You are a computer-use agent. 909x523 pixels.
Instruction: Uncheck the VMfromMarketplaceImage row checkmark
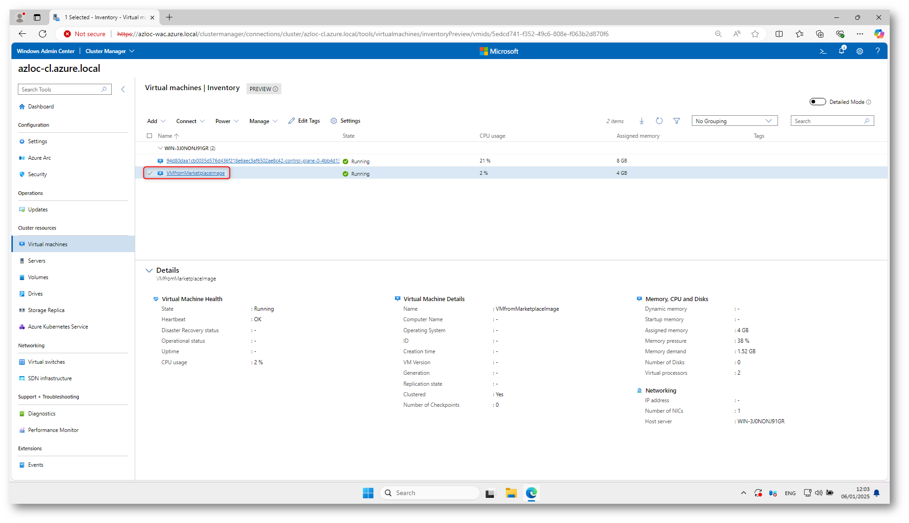[150, 173]
